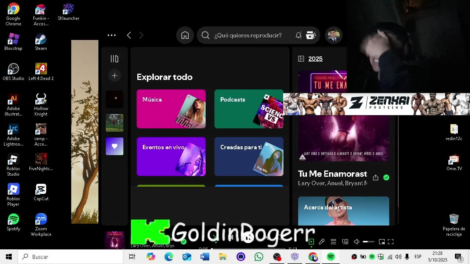Open Google Chrome desktop shortcut
Image resolution: width=470 pixels, height=264 pixels.
[x=13, y=15]
